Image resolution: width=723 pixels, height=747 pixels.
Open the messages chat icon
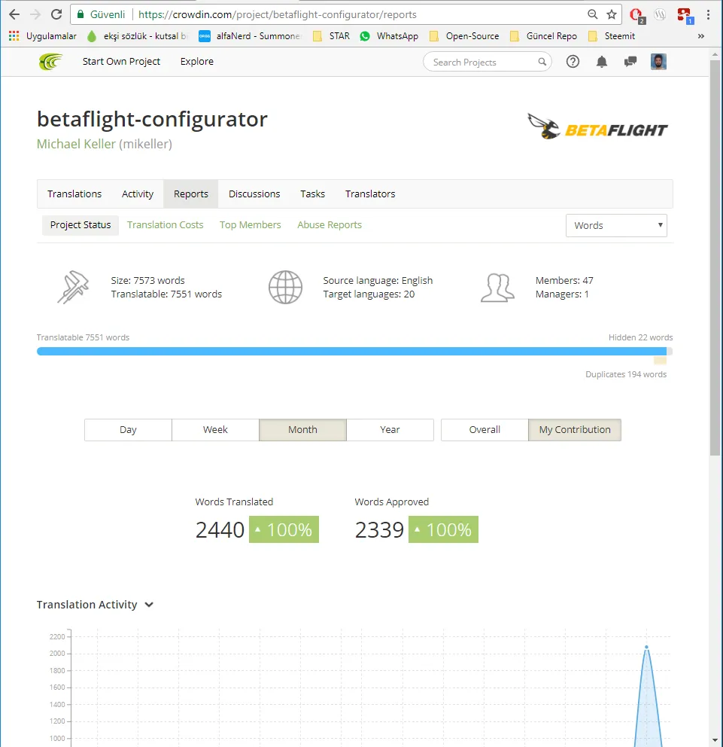click(x=630, y=62)
